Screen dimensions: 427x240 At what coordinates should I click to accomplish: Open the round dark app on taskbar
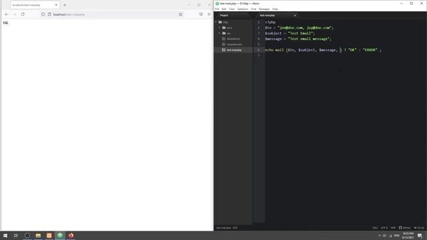point(27,235)
